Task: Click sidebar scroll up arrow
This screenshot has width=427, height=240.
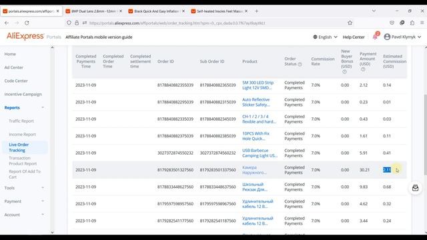Action: coord(52,47)
